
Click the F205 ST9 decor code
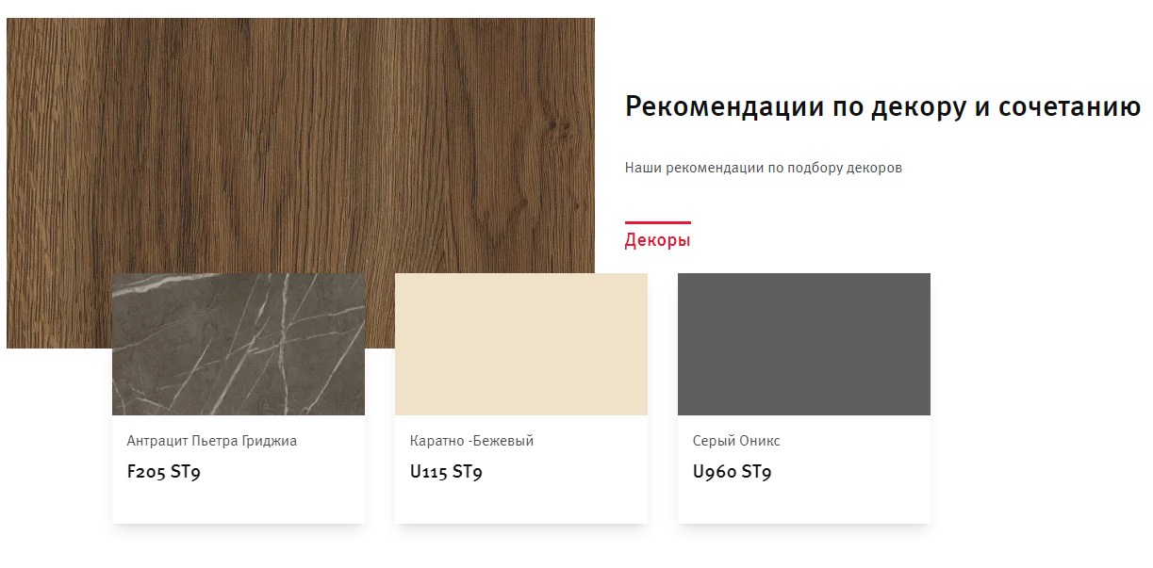tap(164, 472)
